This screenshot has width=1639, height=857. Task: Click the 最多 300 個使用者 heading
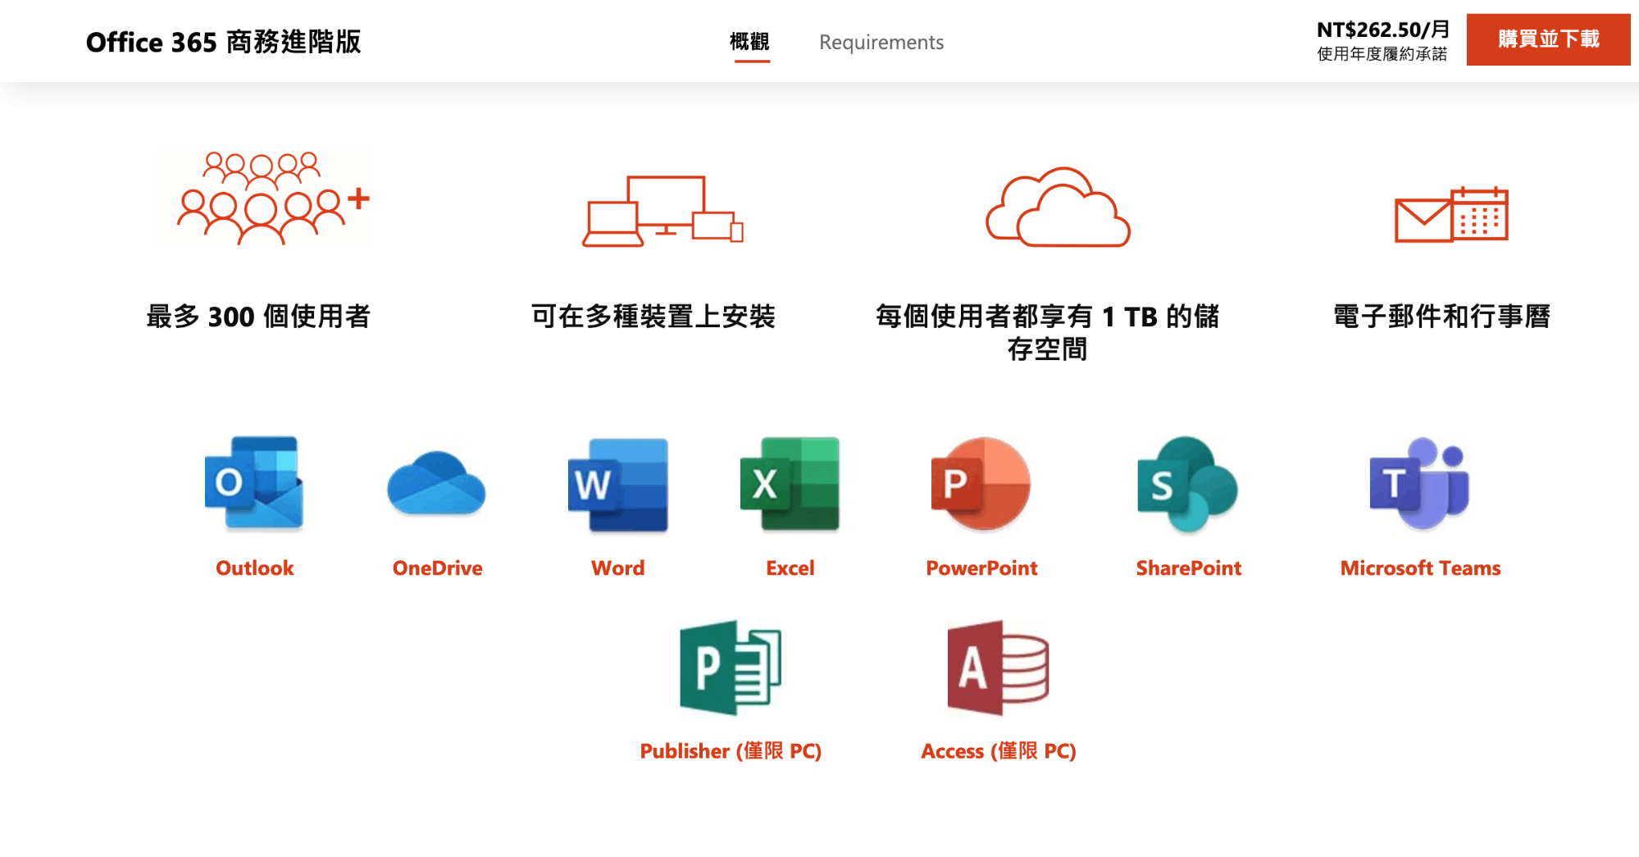[258, 317]
